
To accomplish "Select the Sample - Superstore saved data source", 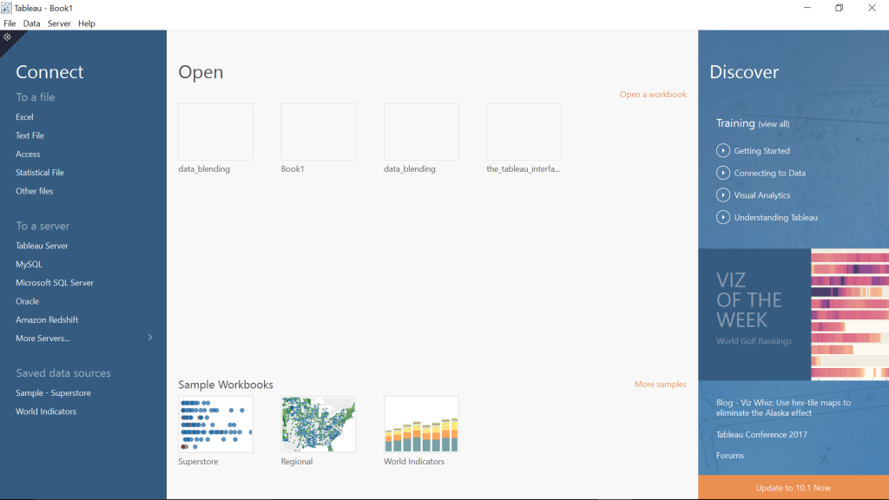I will coord(52,392).
